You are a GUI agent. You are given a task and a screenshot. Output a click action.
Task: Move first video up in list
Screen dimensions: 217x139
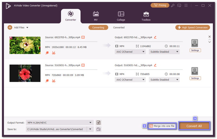coord(209,39)
